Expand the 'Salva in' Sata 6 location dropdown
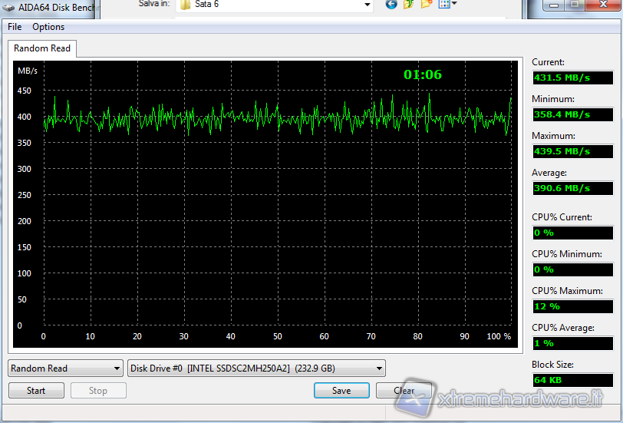This screenshot has height=423, width=623. (x=367, y=5)
